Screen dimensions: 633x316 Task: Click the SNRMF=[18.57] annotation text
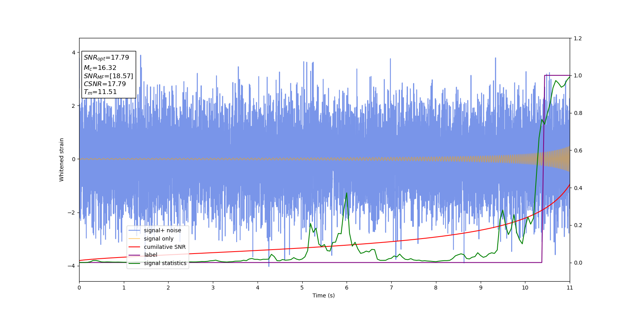click(x=108, y=76)
